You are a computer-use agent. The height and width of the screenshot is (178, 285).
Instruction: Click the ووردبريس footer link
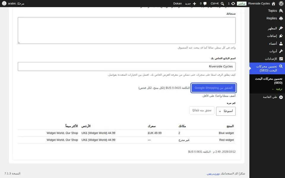coord(213,174)
